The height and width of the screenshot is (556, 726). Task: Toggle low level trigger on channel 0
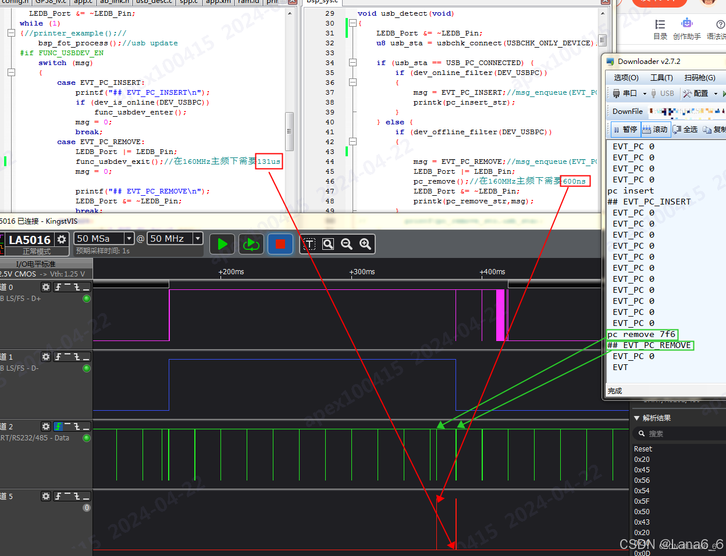click(86, 287)
